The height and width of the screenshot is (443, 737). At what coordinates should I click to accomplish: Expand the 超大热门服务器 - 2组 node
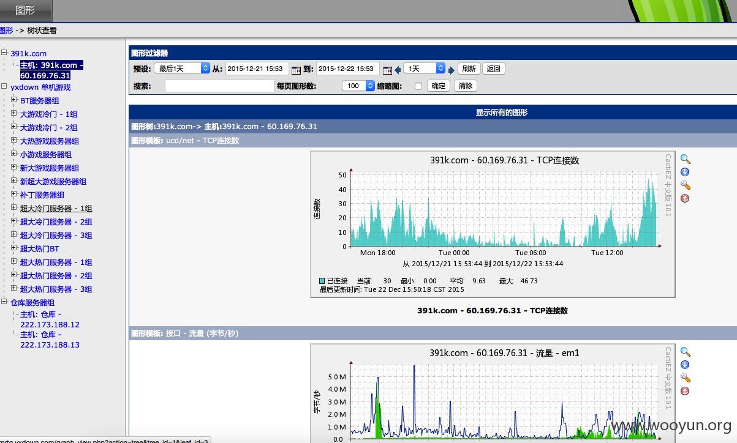(13, 275)
